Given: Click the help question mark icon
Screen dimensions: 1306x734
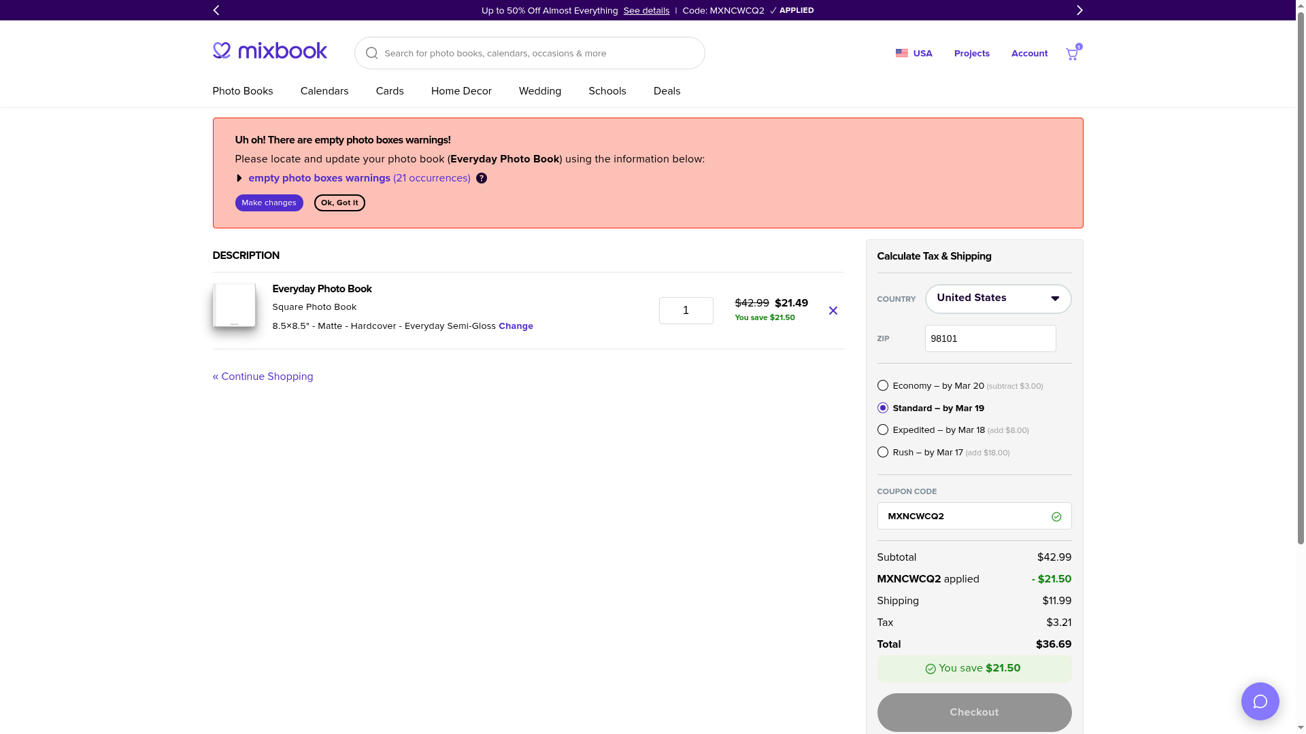Looking at the screenshot, I should [482, 178].
